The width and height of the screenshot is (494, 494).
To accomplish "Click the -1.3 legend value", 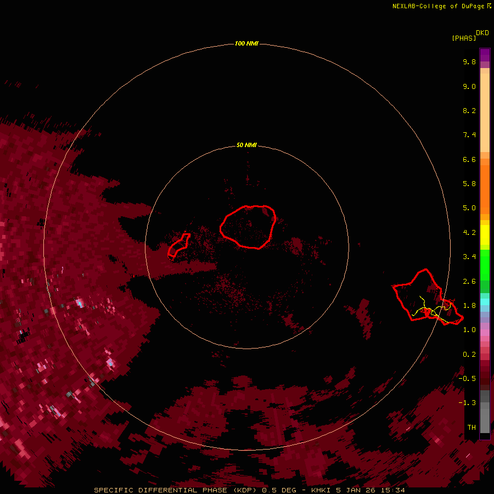I will [x=467, y=403].
